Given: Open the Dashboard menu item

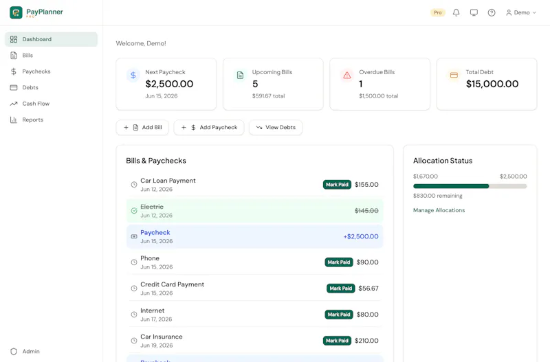Looking at the screenshot, I should pos(51,39).
